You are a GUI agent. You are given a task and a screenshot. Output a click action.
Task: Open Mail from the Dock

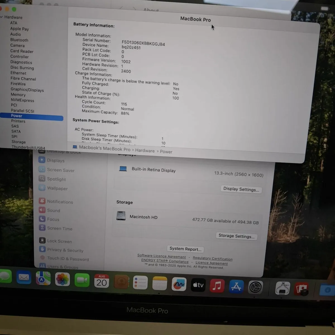pyautogui.click(x=23, y=277)
